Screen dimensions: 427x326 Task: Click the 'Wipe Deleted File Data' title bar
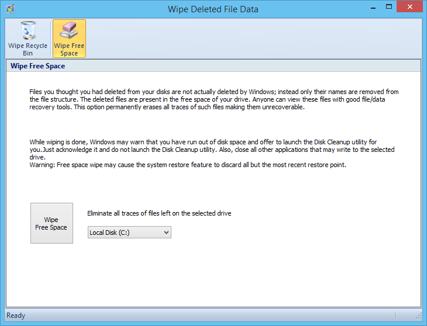tap(213, 9)
